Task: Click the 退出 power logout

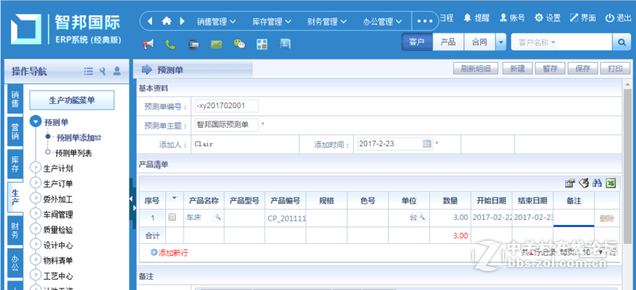Action: (619, 17)
